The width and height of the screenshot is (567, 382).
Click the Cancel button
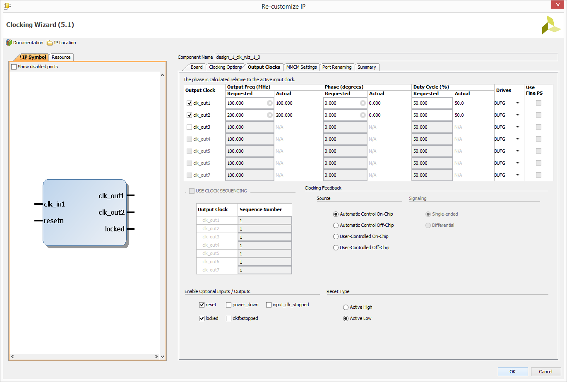pyautogui.click(x=546, y=372)
